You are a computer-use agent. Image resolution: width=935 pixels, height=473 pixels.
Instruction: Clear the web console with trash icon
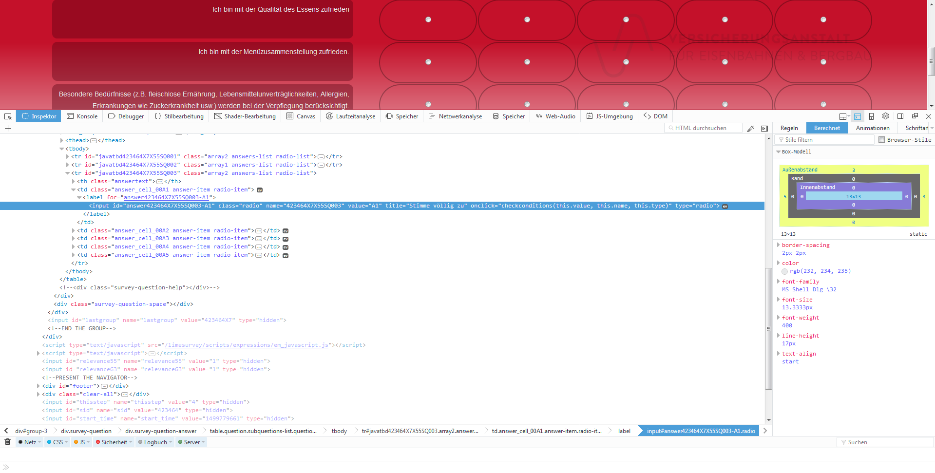(x=7, y=442)
